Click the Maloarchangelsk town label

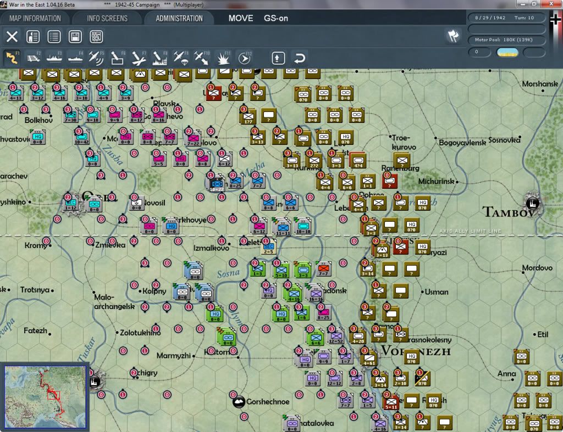point(114,302)
